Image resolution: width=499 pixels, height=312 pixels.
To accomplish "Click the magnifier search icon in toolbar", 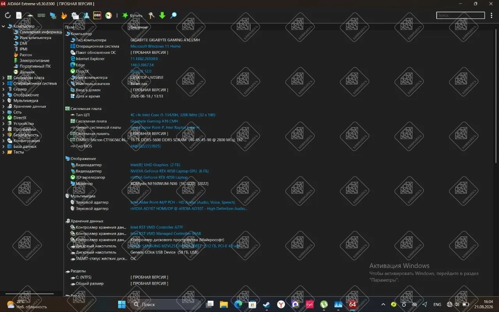I will (x=173, y=16).
